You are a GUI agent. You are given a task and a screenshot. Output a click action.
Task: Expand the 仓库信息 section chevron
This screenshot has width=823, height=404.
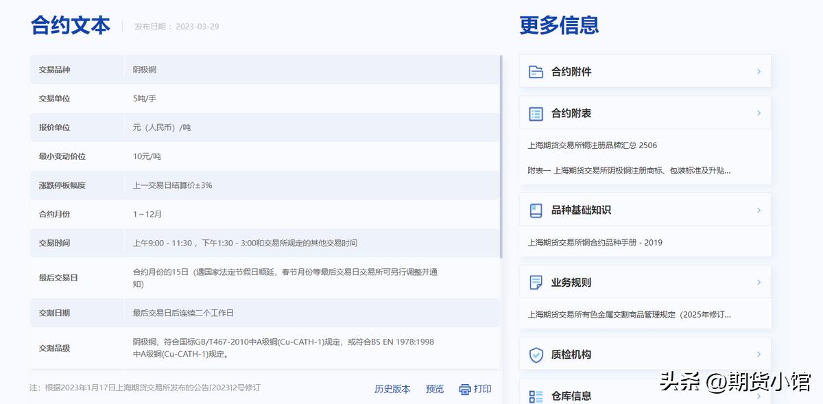(759, 395)
